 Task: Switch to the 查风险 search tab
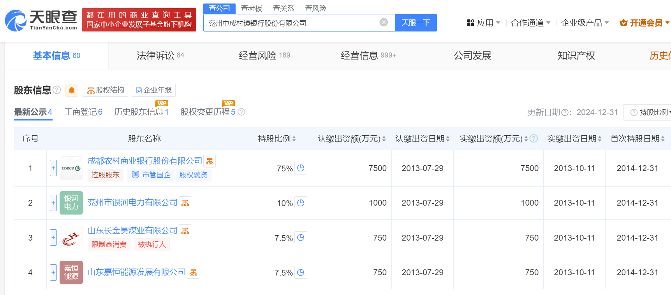[315, 8]
